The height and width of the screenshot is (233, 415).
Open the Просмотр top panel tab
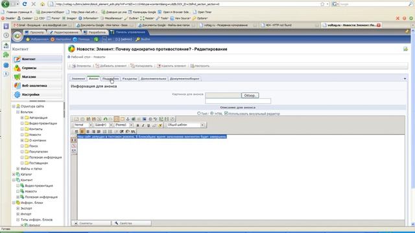(x=34, y=32)
